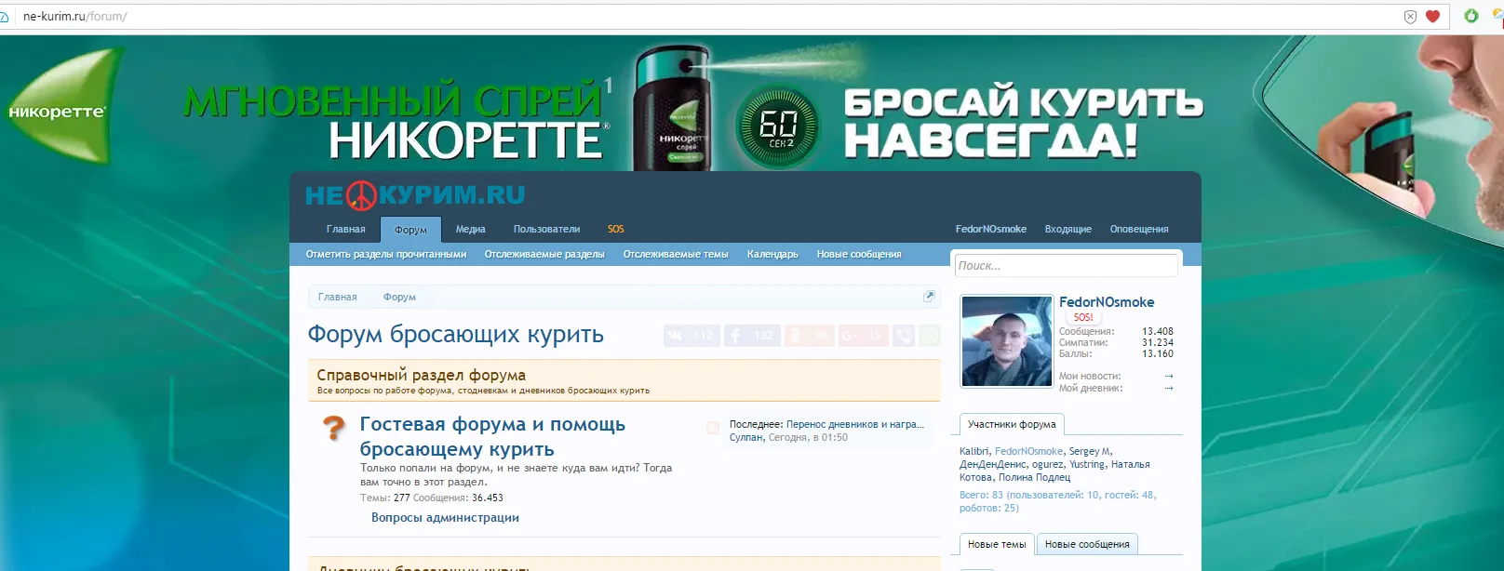This screenshot has width=1504, height=571.
Task: Click the Сообщения label in the profile block
Action: [x=1086, y=331]
